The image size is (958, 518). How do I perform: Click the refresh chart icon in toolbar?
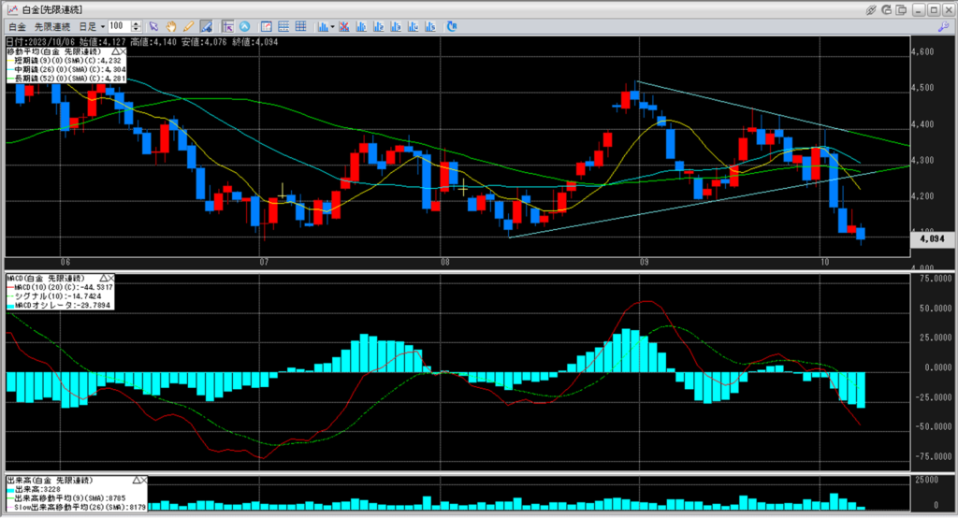point(451,26)
